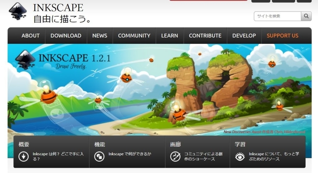
Task: Open the SUPPORT US menu item
Action: coord(283,36)
